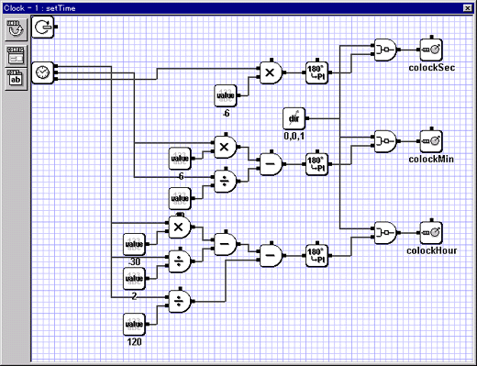
Task: Click the top undo/loop sidebar tool
Action: coord(16,29)
